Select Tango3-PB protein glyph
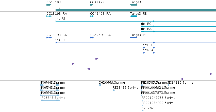 pos(134,38)
